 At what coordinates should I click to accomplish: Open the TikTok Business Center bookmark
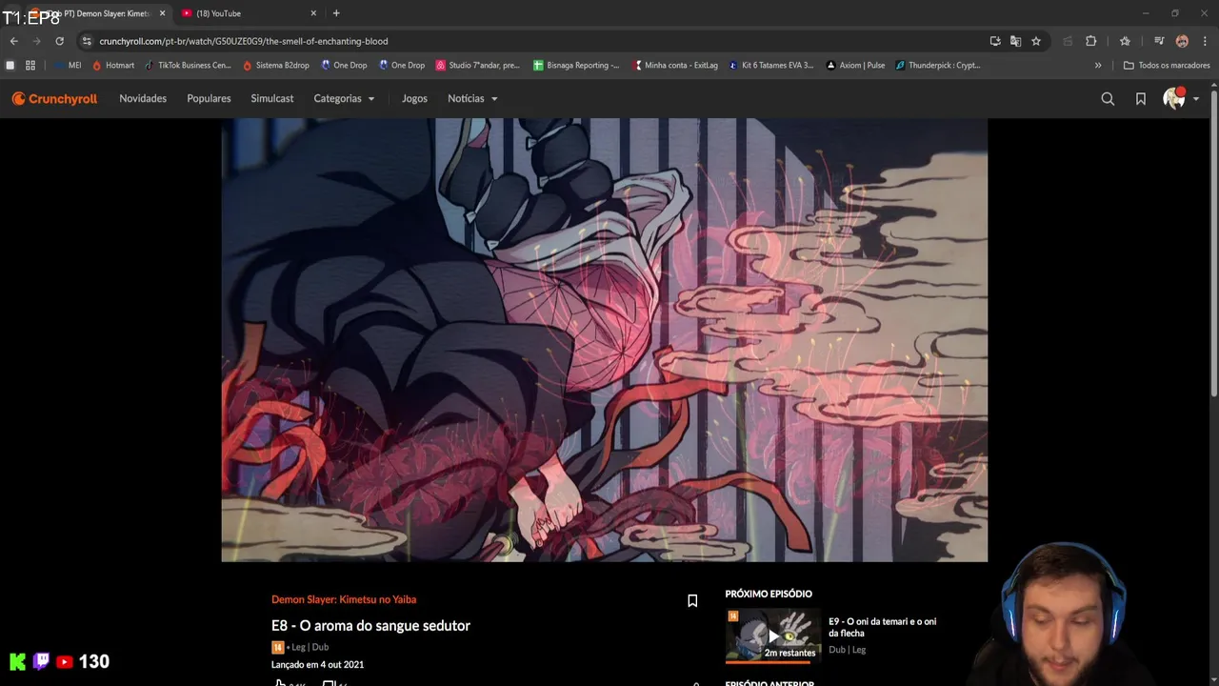coord(188,65)
